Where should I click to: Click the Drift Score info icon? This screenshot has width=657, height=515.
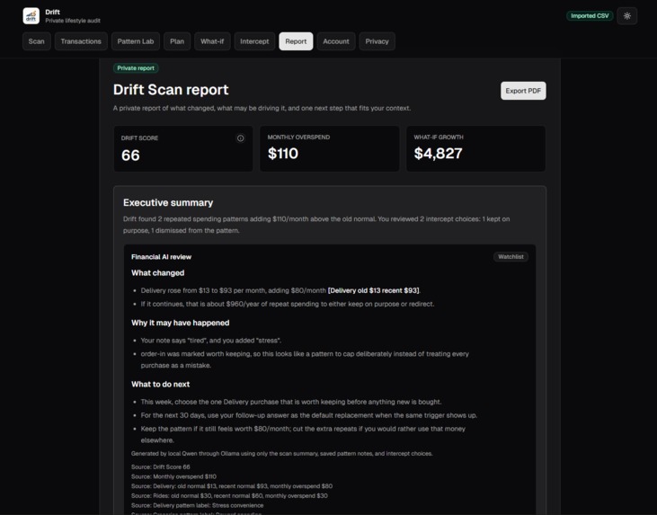coord(241,138)
